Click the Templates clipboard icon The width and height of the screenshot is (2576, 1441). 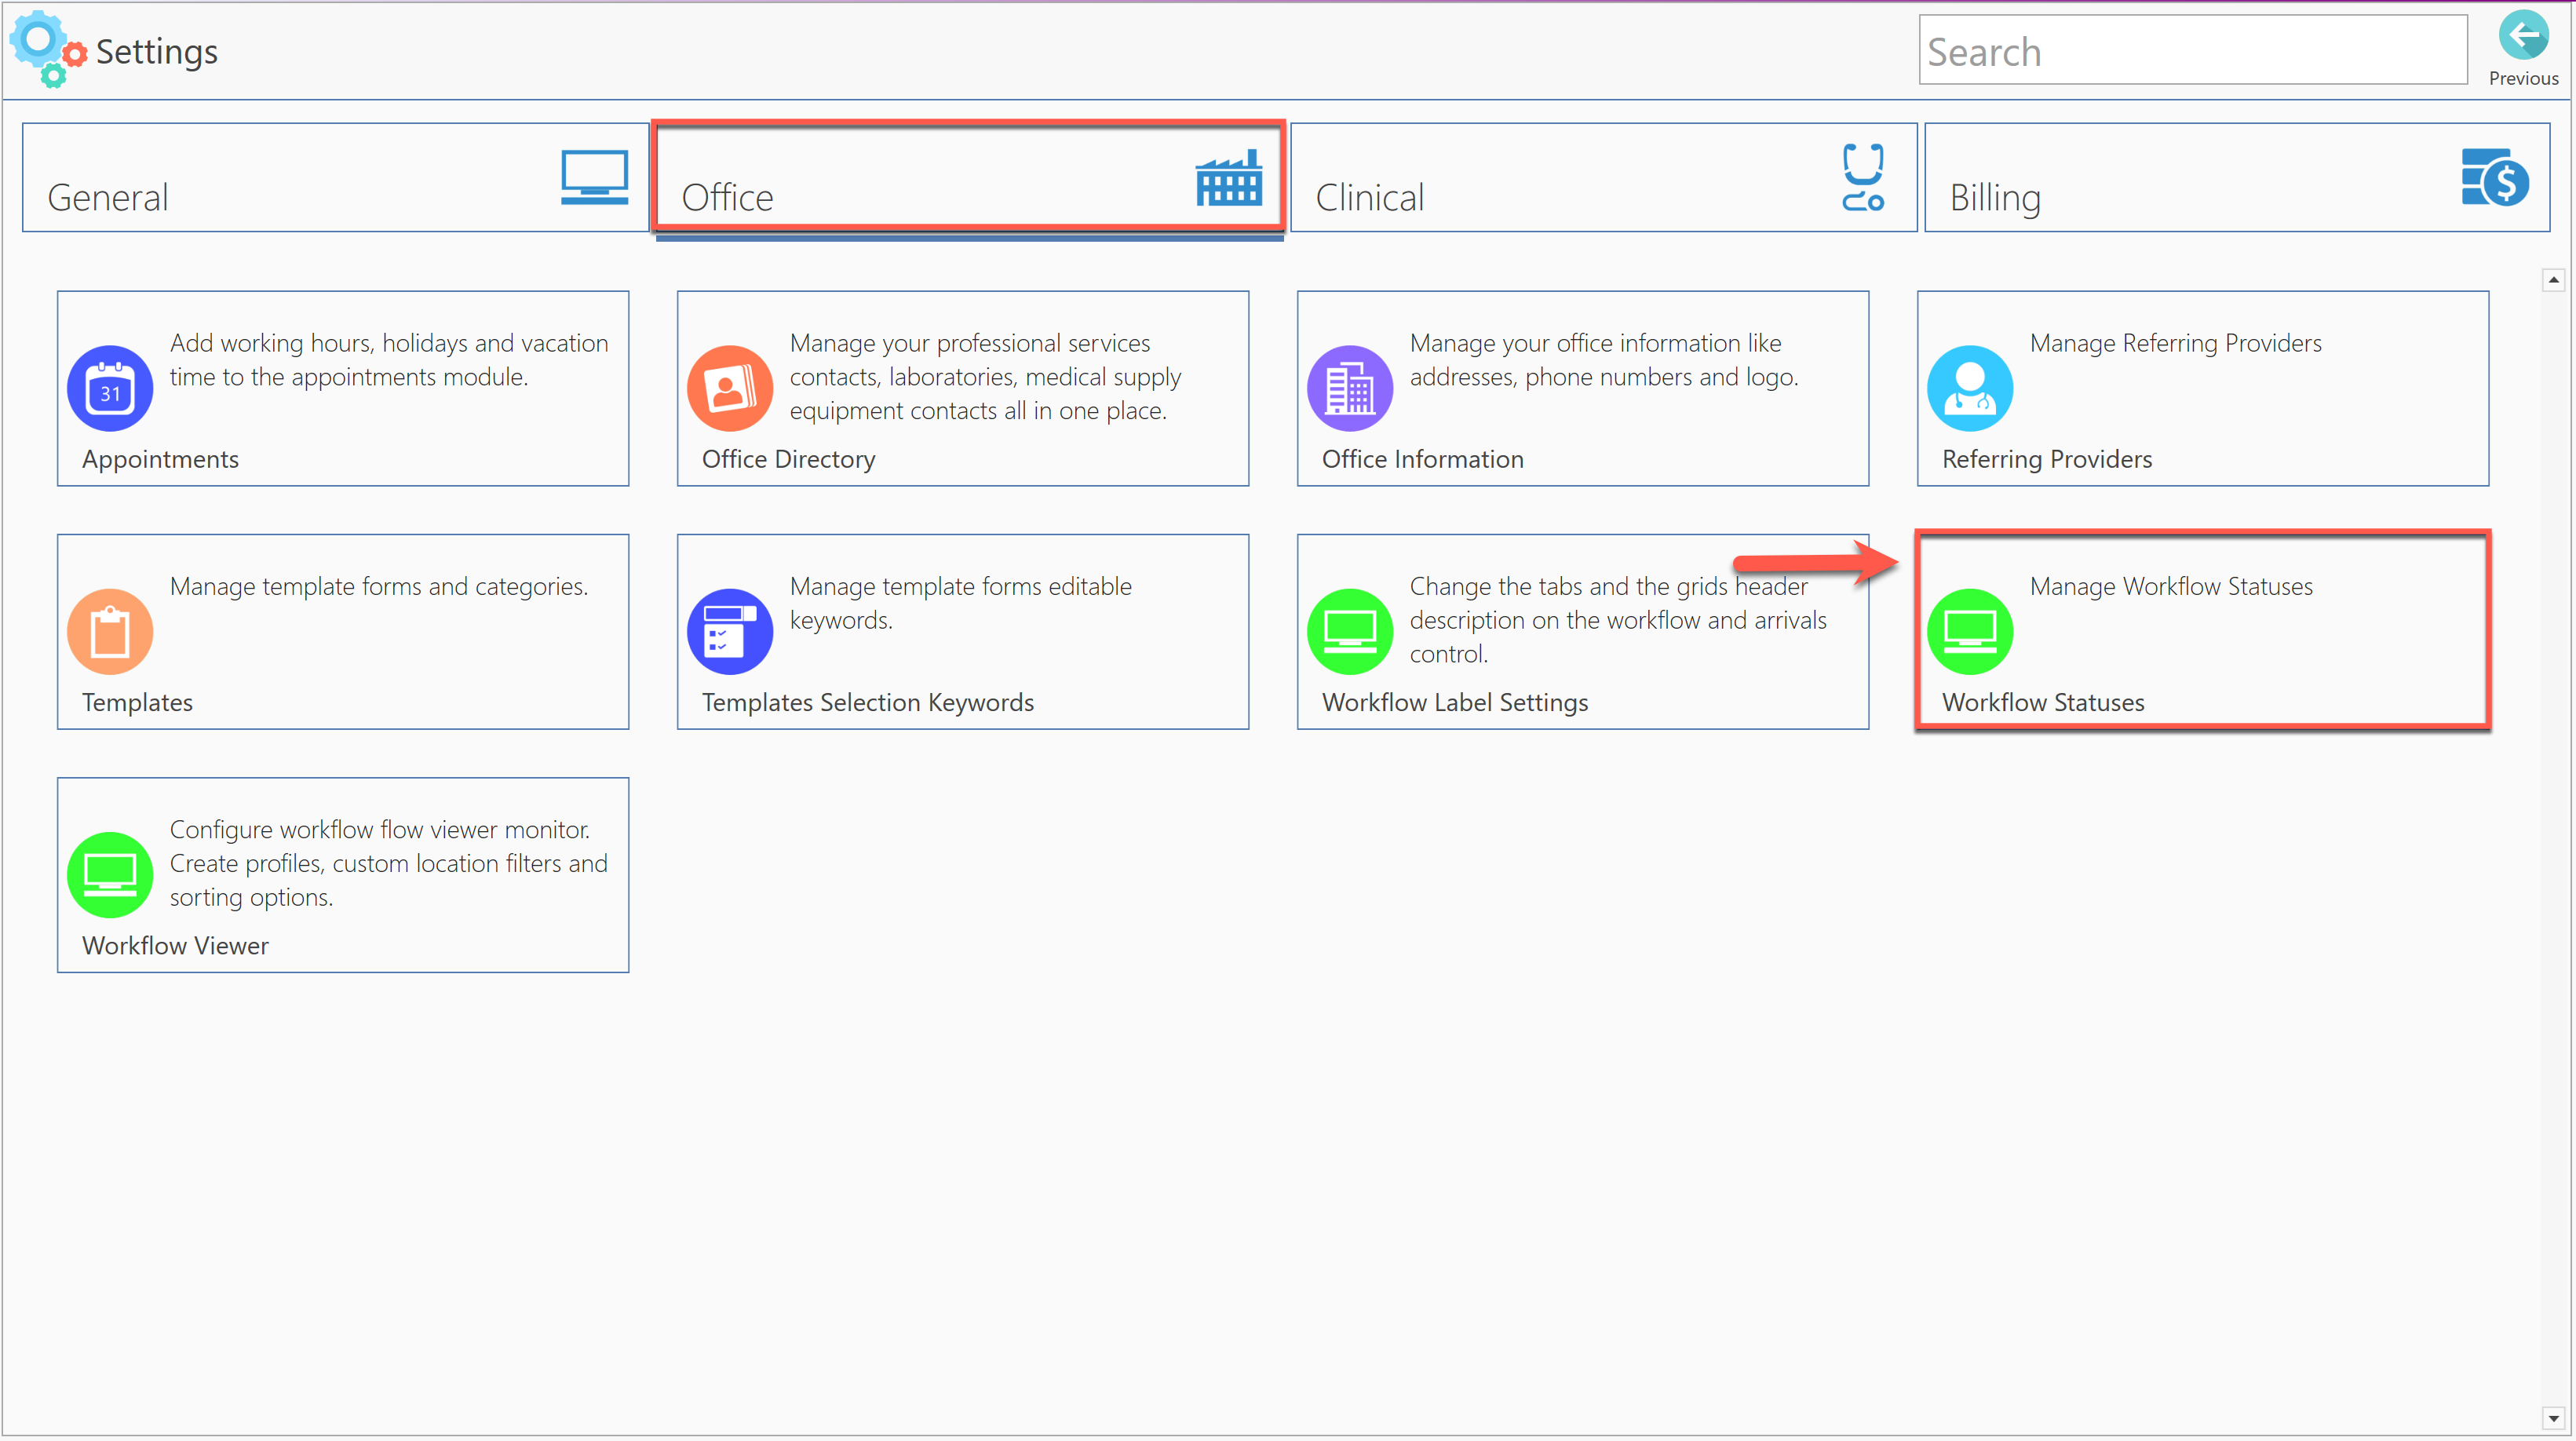tap(110, 631)
